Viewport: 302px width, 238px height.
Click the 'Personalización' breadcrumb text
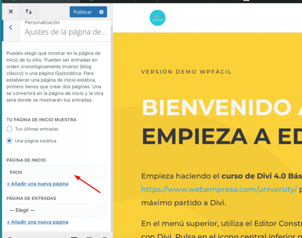click(43, 23)
